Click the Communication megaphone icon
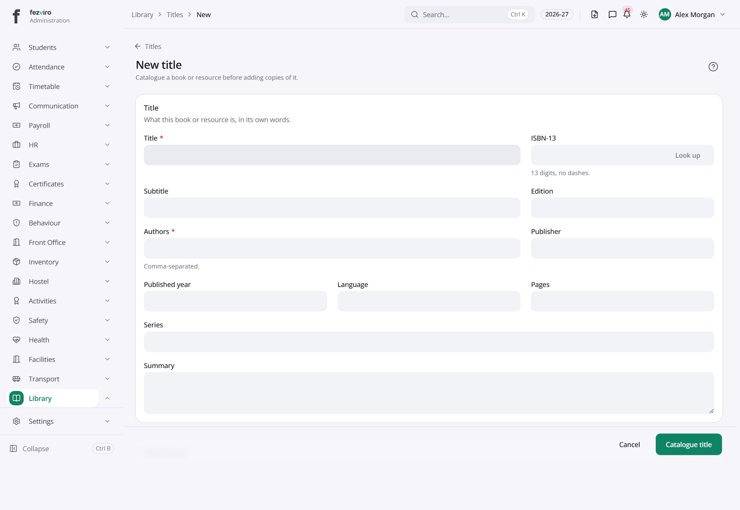Image resolution: width=740 pixels, height=510 pixels. coord(16,106)
